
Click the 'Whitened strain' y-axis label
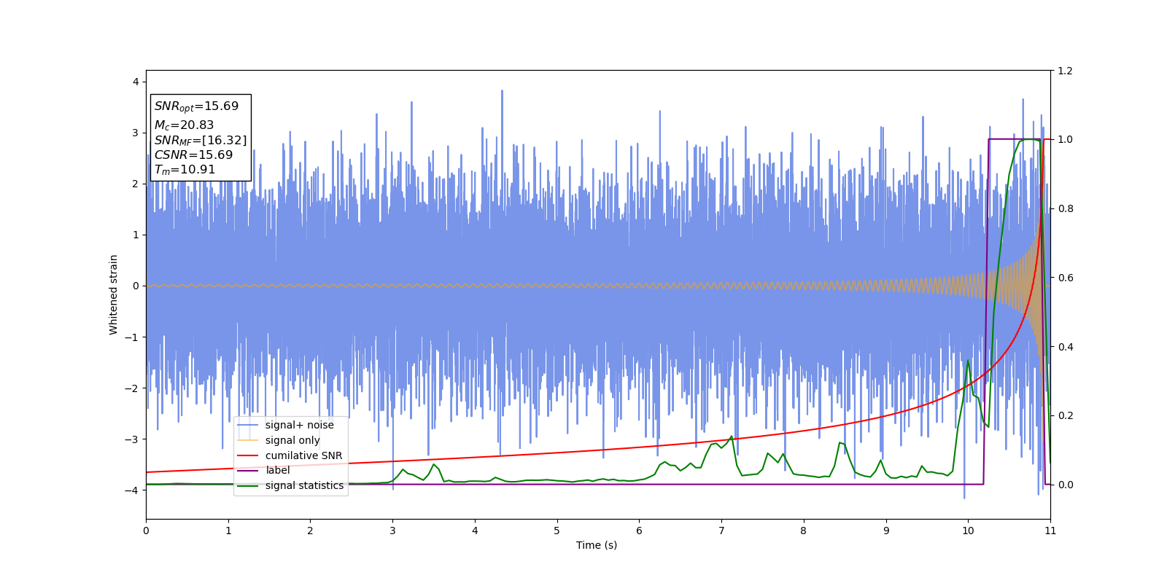pos(114,294)
